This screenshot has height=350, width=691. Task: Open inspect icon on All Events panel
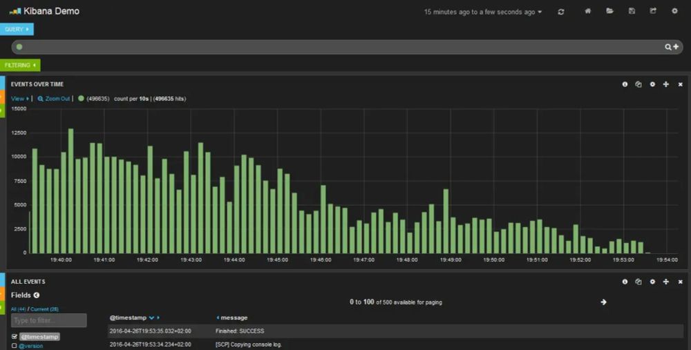pos(638,282)
